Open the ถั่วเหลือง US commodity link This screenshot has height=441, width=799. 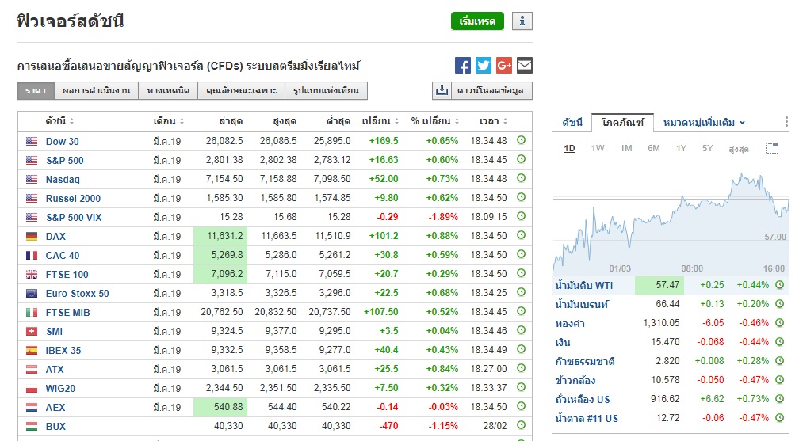coord(583,400)
